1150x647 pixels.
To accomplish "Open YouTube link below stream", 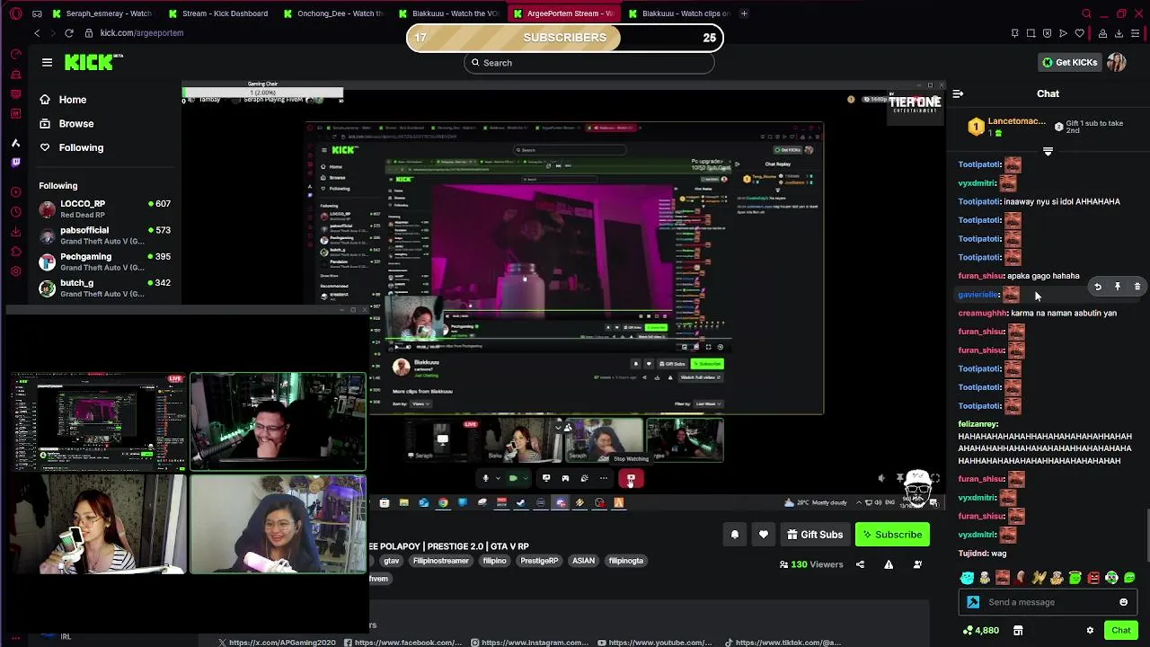I will (x=654, y=643).
